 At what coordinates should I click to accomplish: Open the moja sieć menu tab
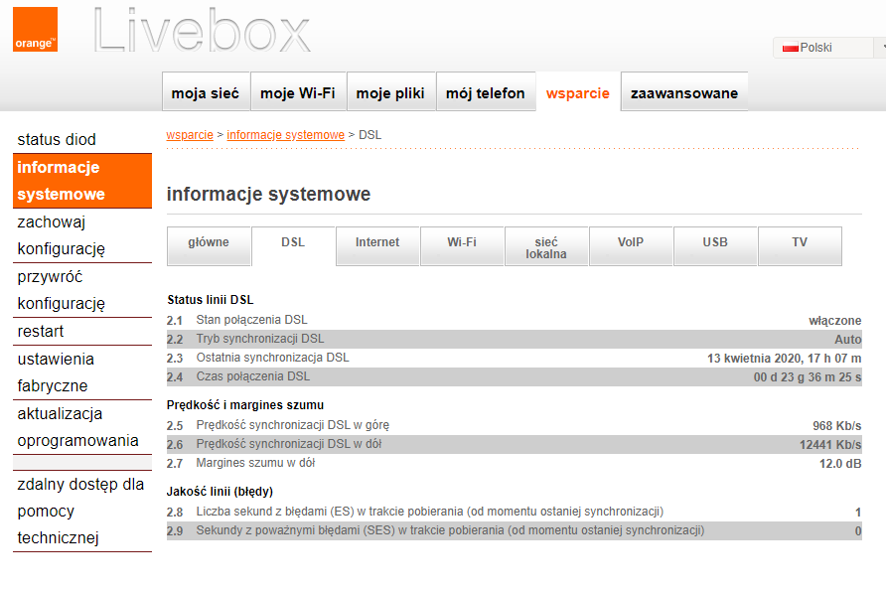click(206, 93)
